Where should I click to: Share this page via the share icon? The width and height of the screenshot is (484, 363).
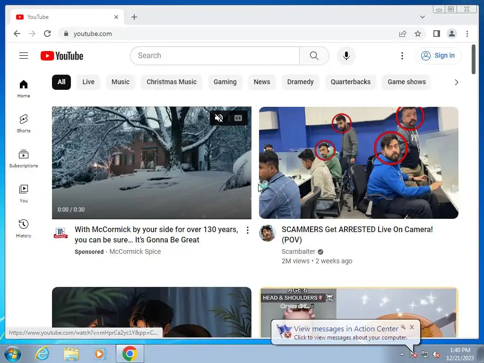pos(403,34)
